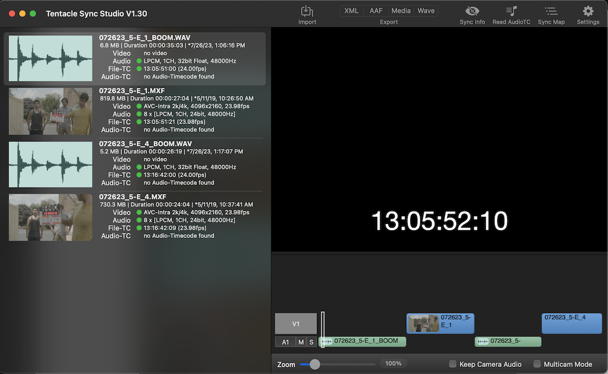Click the zoom slider handle
The width and height of the screenshot is (608, 374).
315,364
